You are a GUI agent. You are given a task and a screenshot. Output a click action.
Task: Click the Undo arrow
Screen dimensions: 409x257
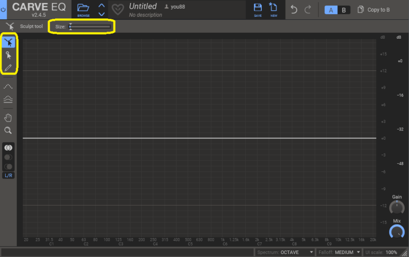[x=293, y=10]
